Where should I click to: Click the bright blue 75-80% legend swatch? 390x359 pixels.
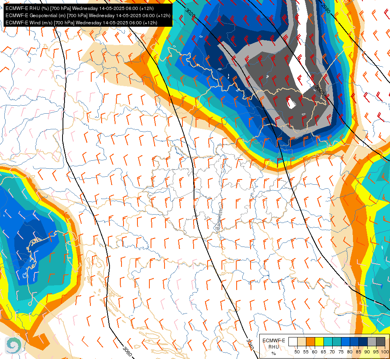(345, 341)
